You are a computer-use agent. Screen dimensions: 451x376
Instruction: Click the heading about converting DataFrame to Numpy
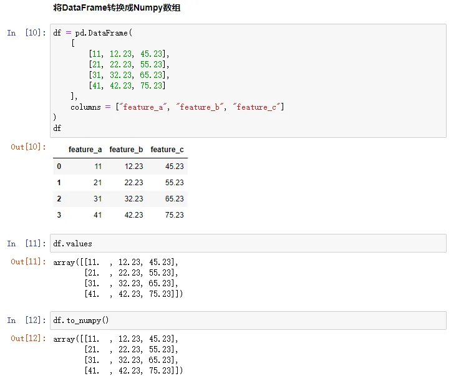coord(117,9)
